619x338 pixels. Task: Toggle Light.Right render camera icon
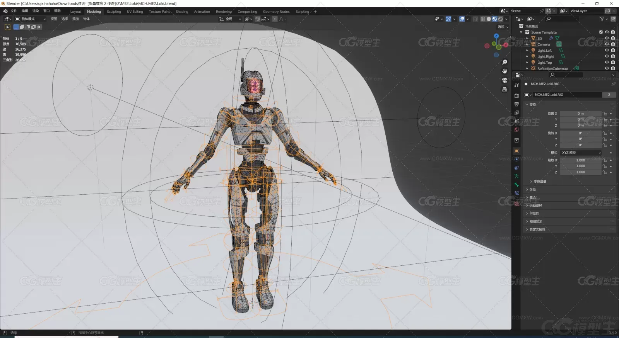(x=613, y=56)
